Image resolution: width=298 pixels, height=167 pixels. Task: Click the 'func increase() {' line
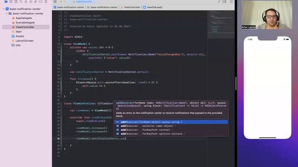(83, 79)
